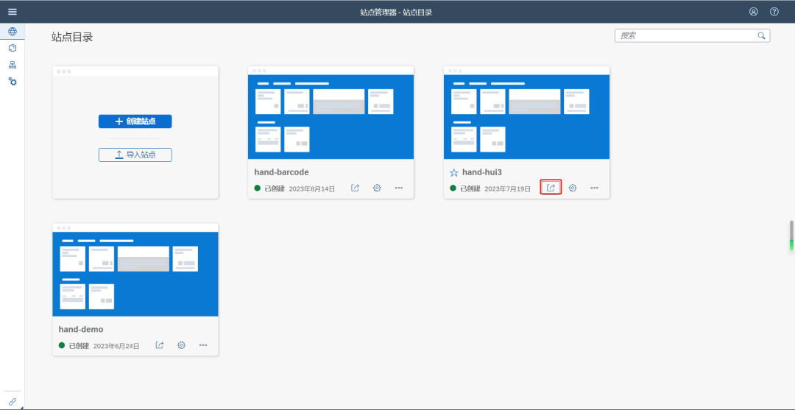The width and height of the screenshot is (795, 410).
Task: Click the 已创建 status of hand-demo
Action: coord(79,346)
